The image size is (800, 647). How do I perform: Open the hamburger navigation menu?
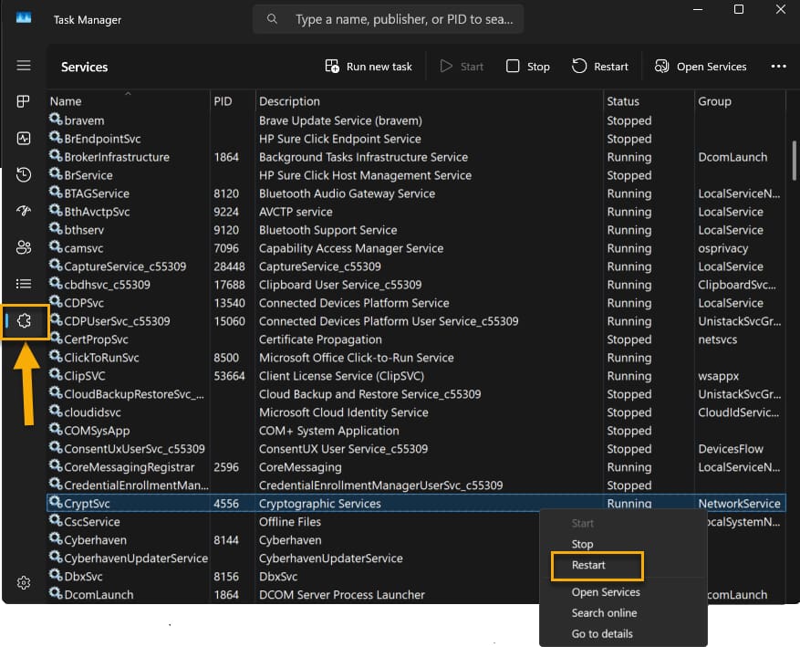pos(24,66)
